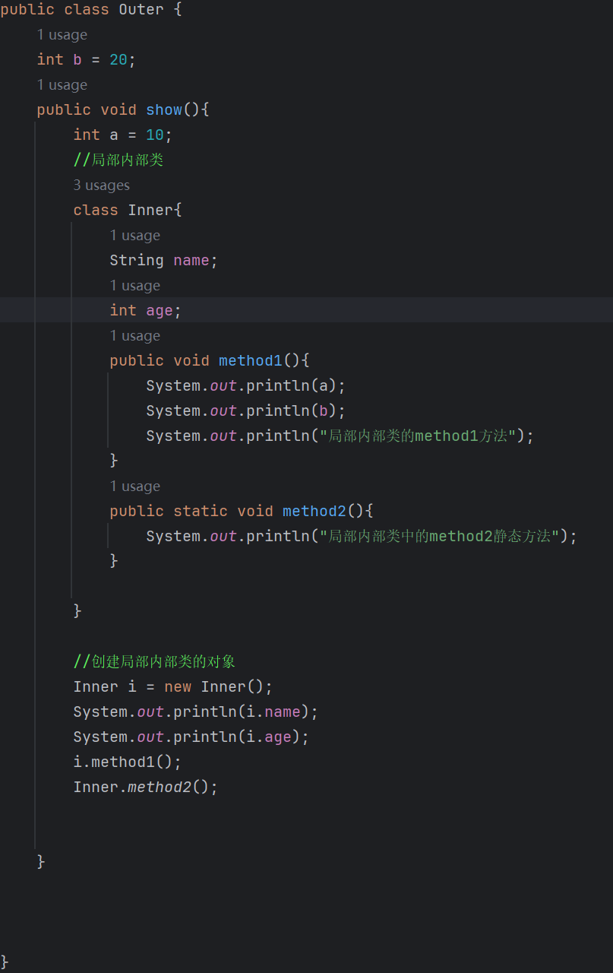
Task: Click the string "局部内部类的method1方法"
Action: point(422,436)
